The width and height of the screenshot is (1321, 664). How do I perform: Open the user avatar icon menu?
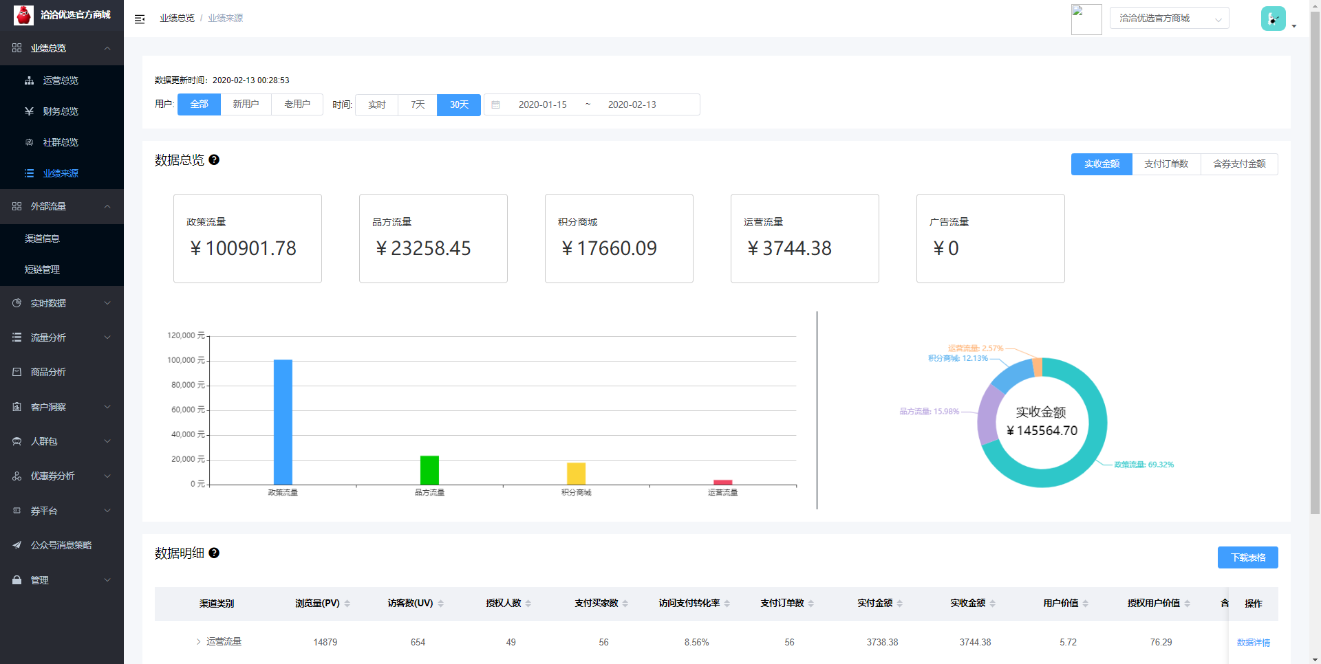[x=1273, y=19]
